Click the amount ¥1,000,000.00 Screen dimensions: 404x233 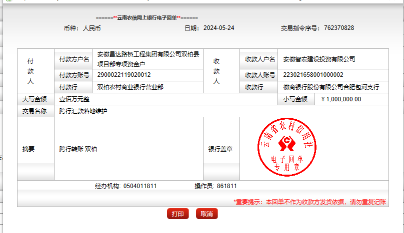pyautogui.click(x=340, y=99)
